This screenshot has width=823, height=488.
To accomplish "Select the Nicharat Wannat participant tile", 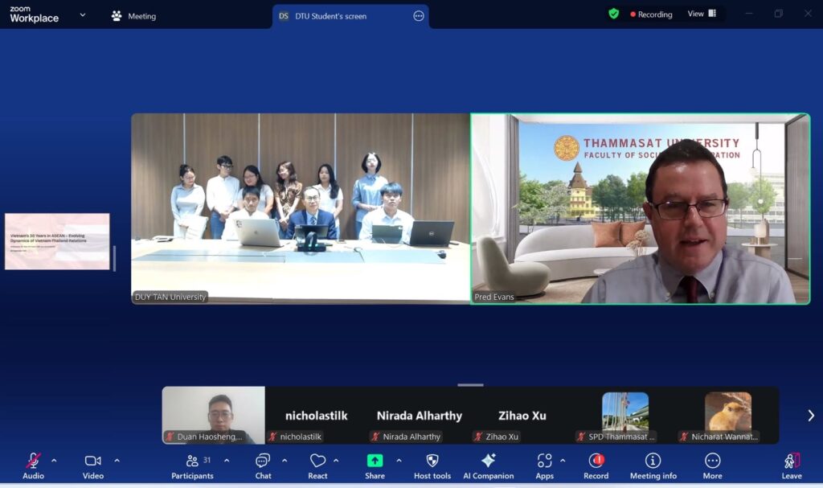I will pyautogui.click(x=728, y=415).
